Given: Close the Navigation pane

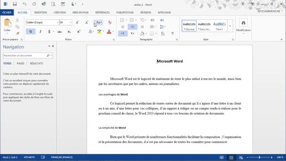Looking at the screenshot, I should click(x=53, y=46).
